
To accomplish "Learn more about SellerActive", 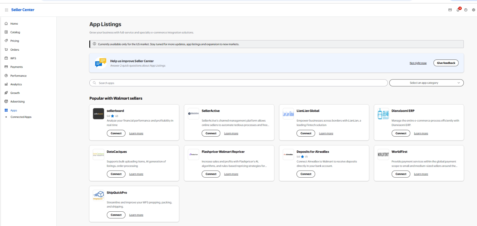I will click(x=231, y=133).
